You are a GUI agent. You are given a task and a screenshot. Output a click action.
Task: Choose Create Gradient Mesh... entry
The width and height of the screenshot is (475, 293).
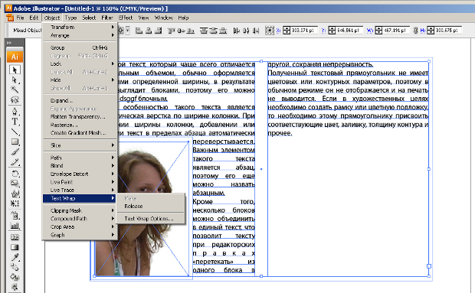coord(80,133)
